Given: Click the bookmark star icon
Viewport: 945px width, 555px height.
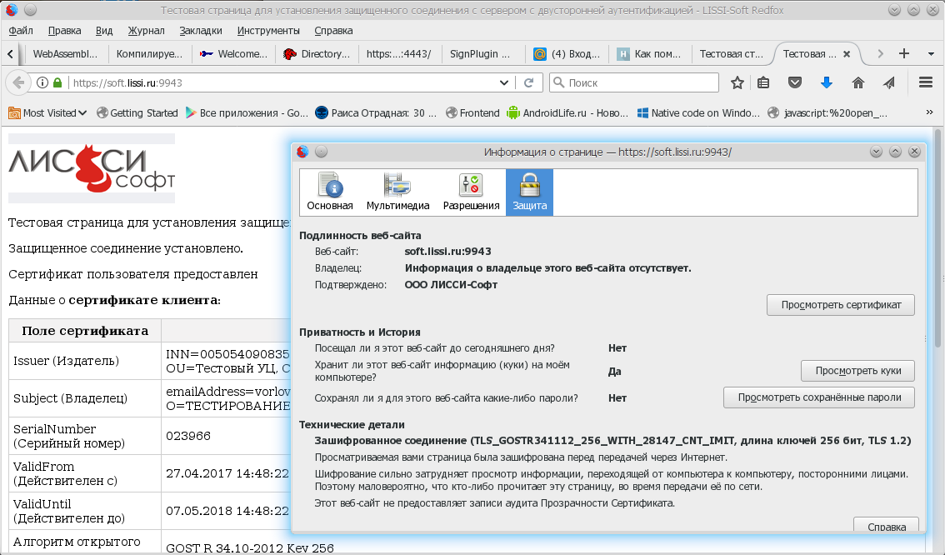Looking at the screenshot, I should 737,82.
